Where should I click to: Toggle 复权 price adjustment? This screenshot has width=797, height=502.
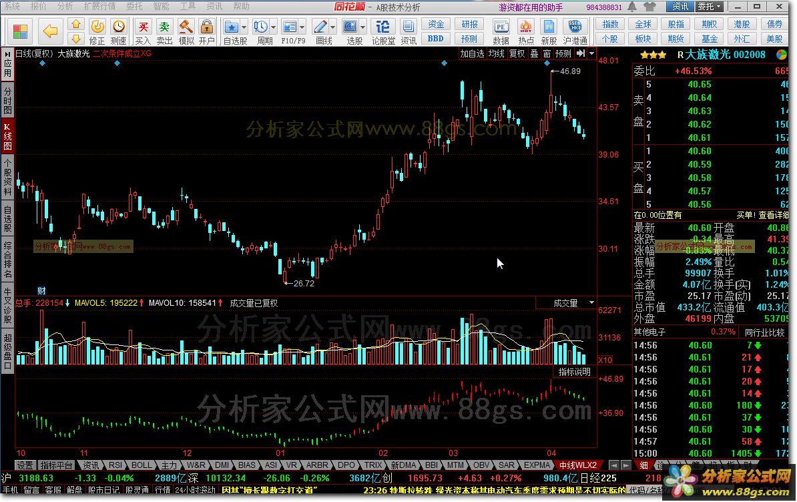tap(517, 53)
